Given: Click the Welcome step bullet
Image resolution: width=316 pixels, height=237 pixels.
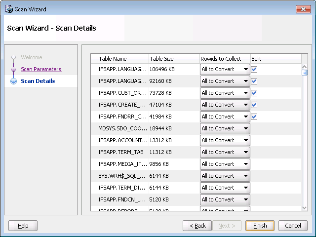Looking at the screenshot, I should click(x=13, y=57).
